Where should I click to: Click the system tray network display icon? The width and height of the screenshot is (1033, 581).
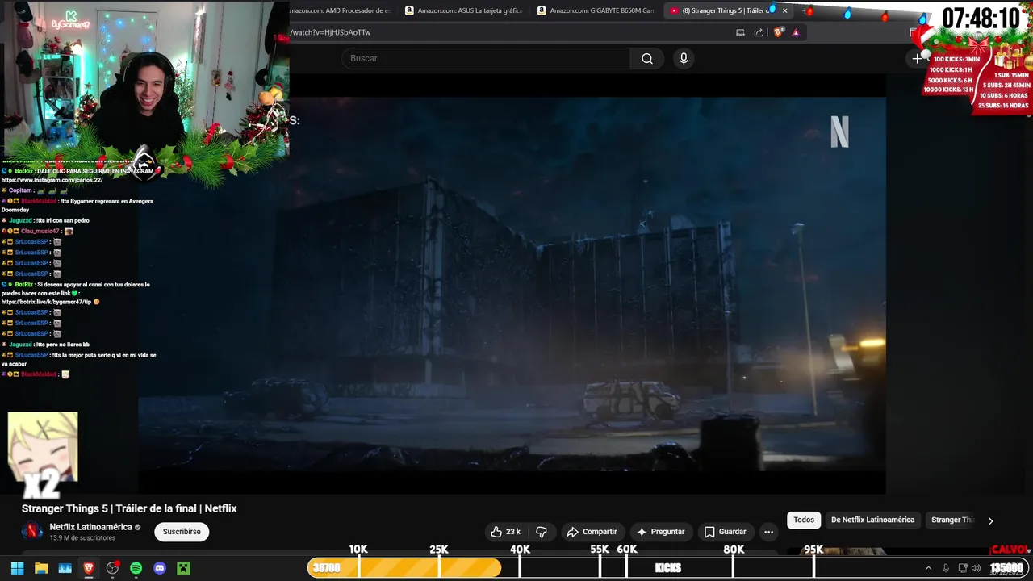coord(961,568)
